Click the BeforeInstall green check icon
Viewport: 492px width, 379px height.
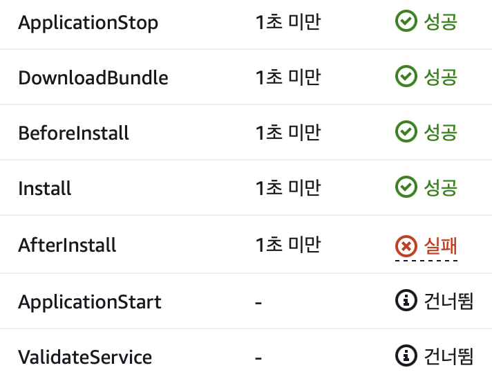point(406,131)
